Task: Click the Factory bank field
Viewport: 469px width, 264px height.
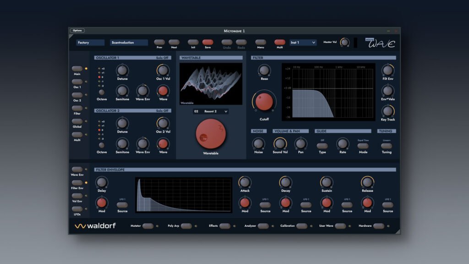Action: 90,43
